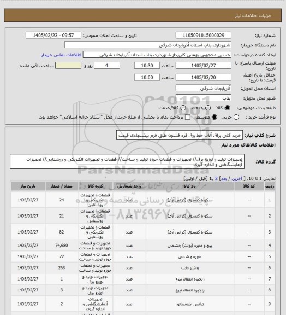Click the yellow remaining hours field
This screenshot has width=286, height=315.
68,66
